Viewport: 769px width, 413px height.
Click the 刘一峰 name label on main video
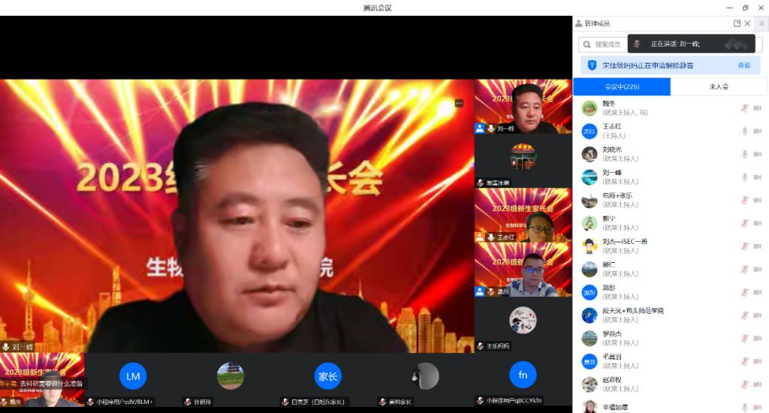(22, 347)
